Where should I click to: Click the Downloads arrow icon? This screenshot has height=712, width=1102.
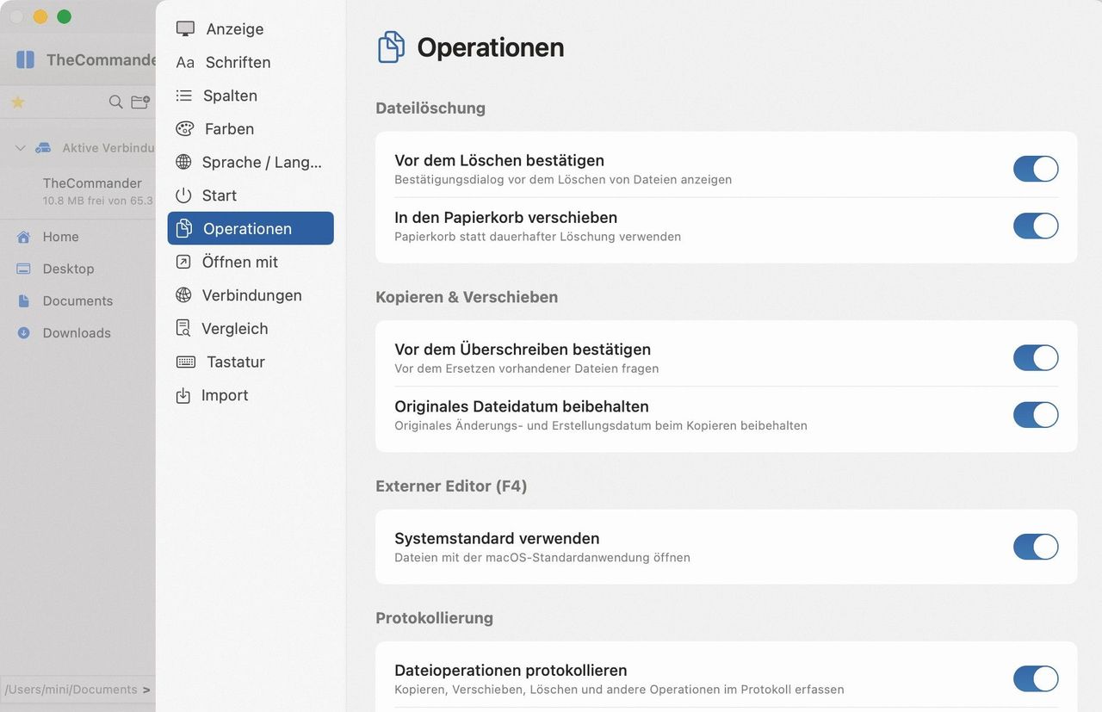(x=24, y=333)
